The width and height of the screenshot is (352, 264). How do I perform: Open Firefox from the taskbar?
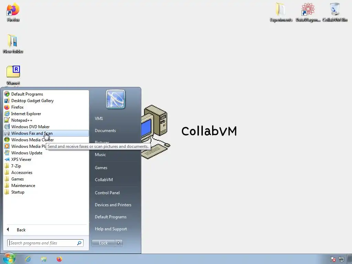tap(59, 259)
